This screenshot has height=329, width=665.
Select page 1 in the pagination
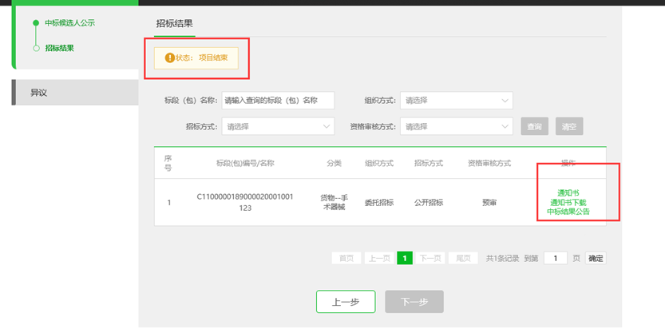tap(406, 258)
